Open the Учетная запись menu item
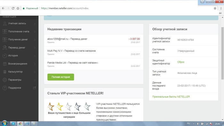 (19, 24)
